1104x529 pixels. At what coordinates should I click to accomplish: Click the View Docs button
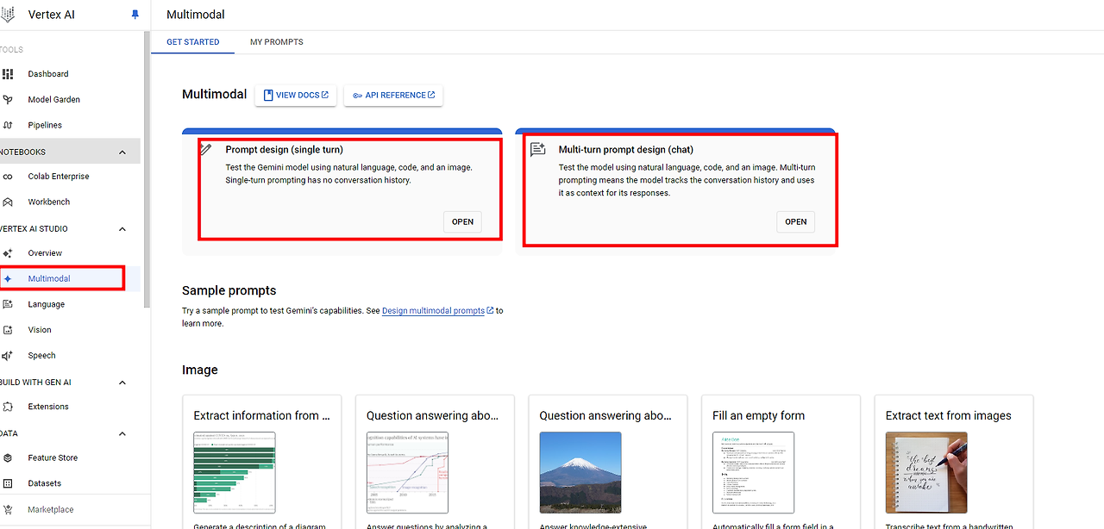(296, 95)
